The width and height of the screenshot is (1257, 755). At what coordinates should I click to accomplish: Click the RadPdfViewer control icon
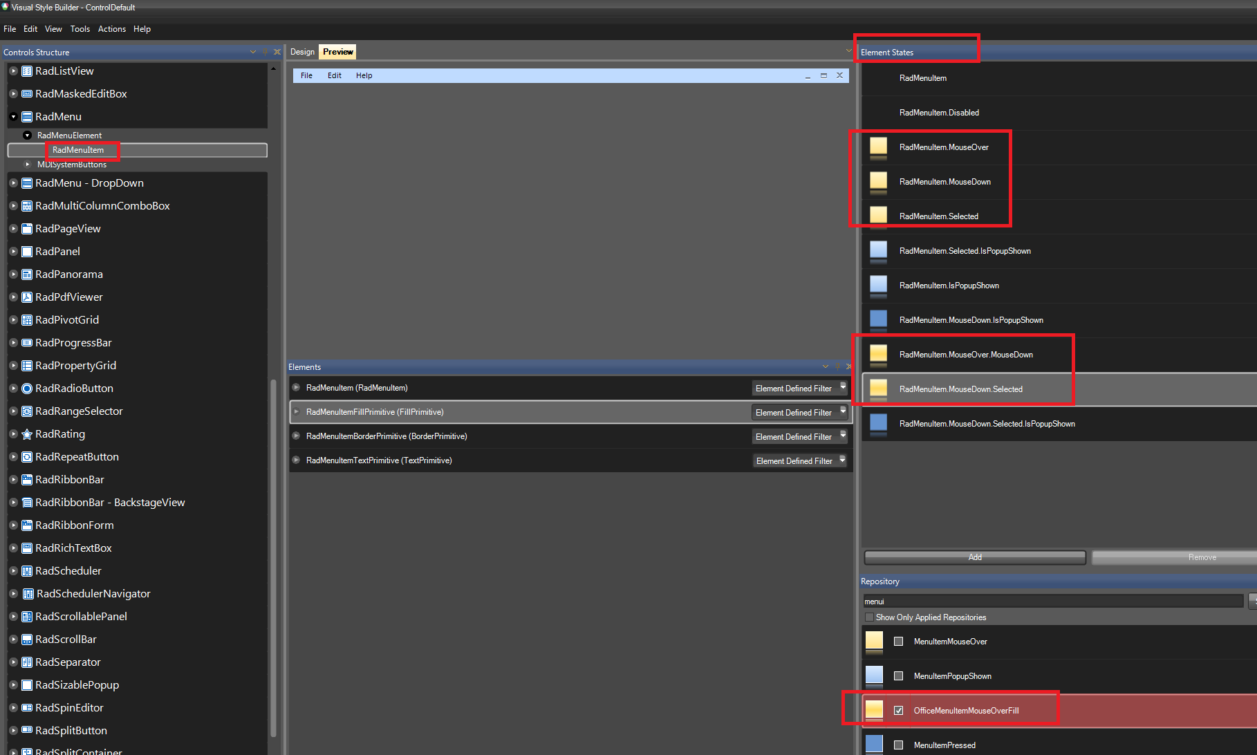[27, 297]
